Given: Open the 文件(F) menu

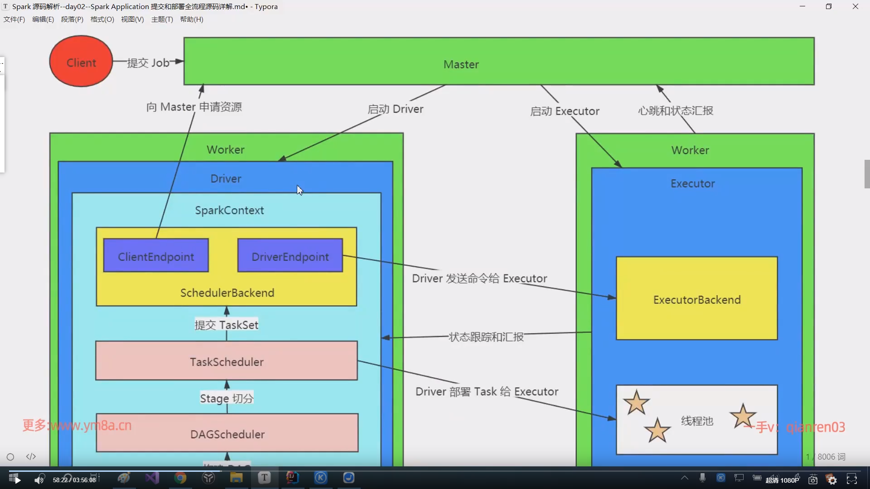Looking at the screenshot, I should [x=14, y=19].
